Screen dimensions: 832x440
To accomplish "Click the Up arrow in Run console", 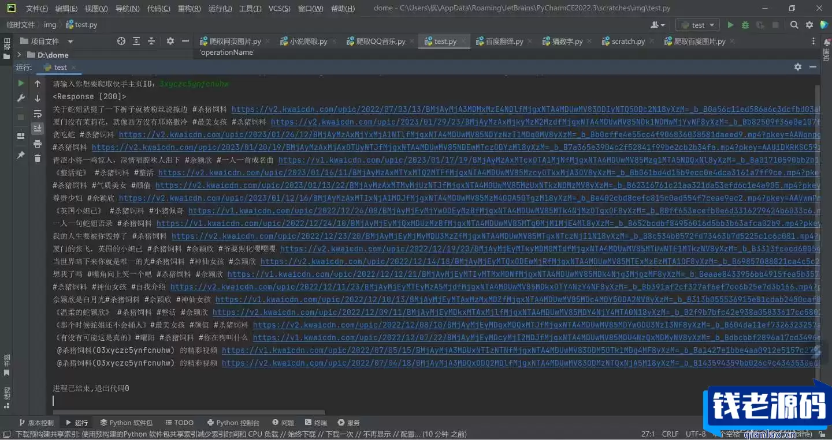I will pyautogui.click(x=38, y=84).
